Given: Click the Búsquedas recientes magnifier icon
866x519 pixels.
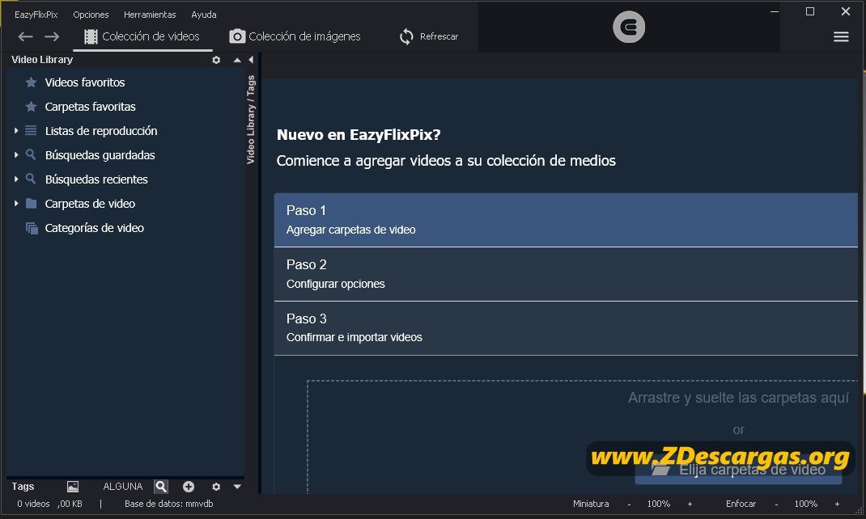Looking at the screenshot, I should tap(31, 179).
